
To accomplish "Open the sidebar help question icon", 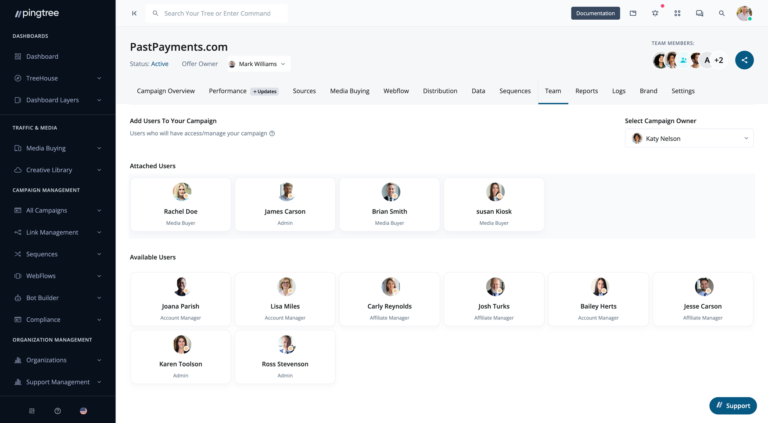I will [x=57, y=411].
